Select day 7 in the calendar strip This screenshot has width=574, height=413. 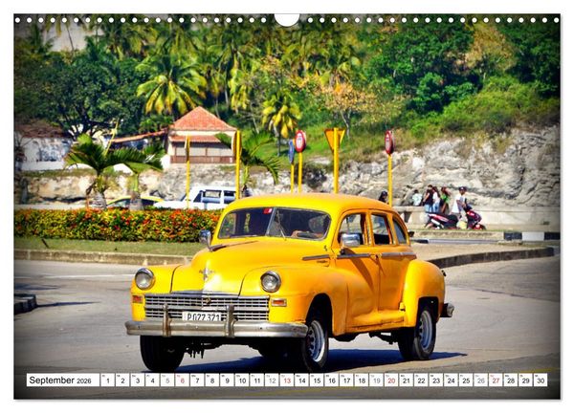[x=197, y=380]
